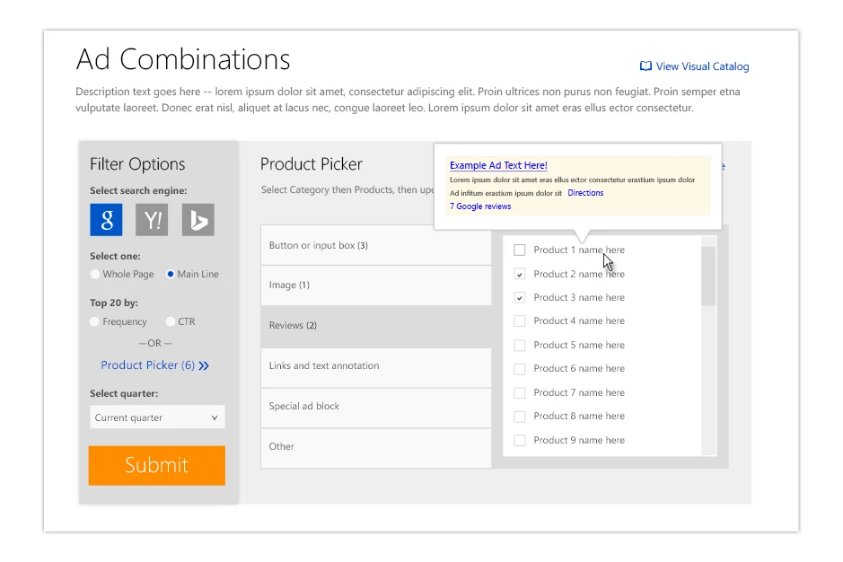
Task: Select the Button or input box category
Action: coord(375,245)
